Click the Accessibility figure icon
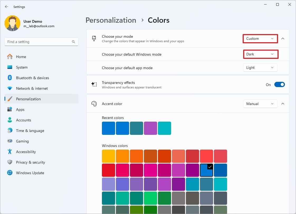 [10, 152]
